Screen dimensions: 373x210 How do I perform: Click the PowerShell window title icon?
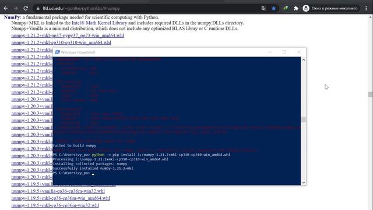pyautogui.click(x=57, y=52)
